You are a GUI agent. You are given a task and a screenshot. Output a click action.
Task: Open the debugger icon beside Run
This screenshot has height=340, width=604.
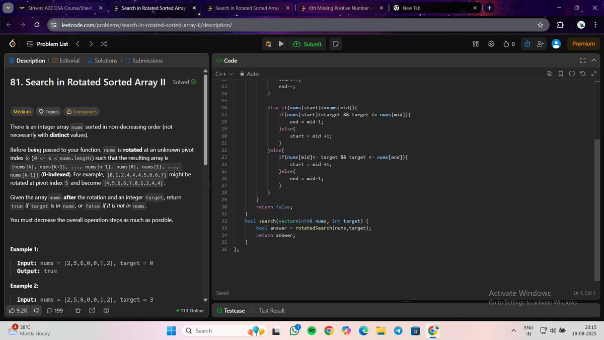(x=269, y=44)
